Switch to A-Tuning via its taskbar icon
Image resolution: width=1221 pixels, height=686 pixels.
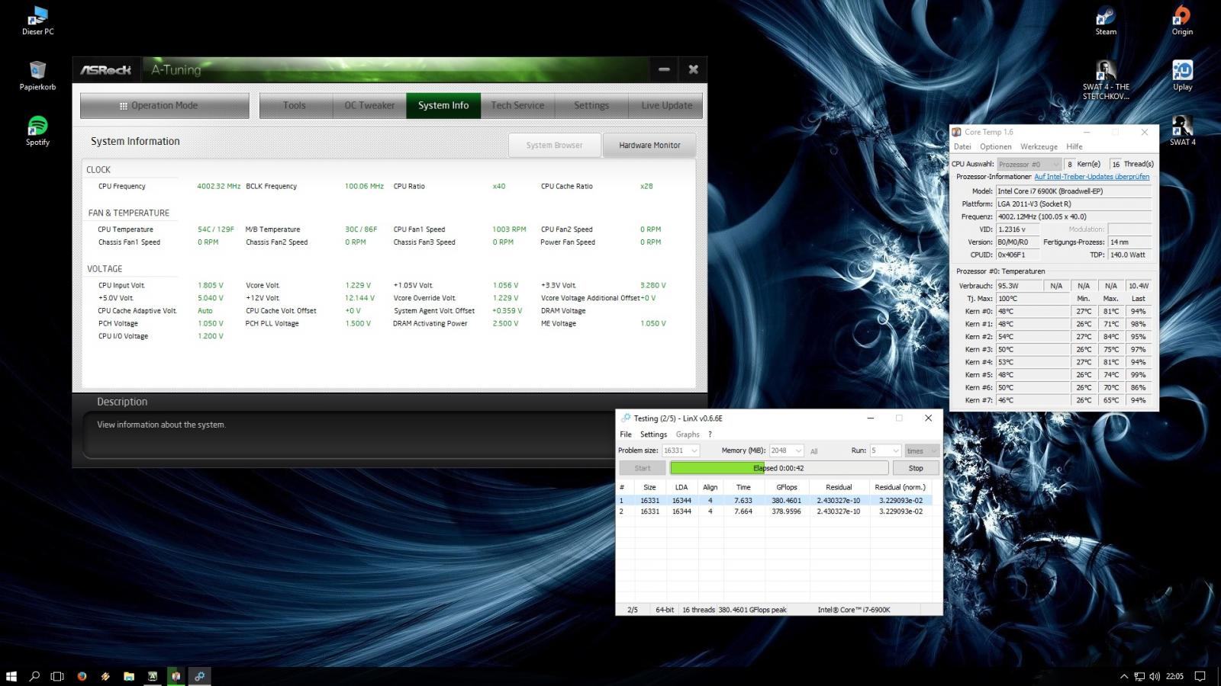(x=153, y=676)
